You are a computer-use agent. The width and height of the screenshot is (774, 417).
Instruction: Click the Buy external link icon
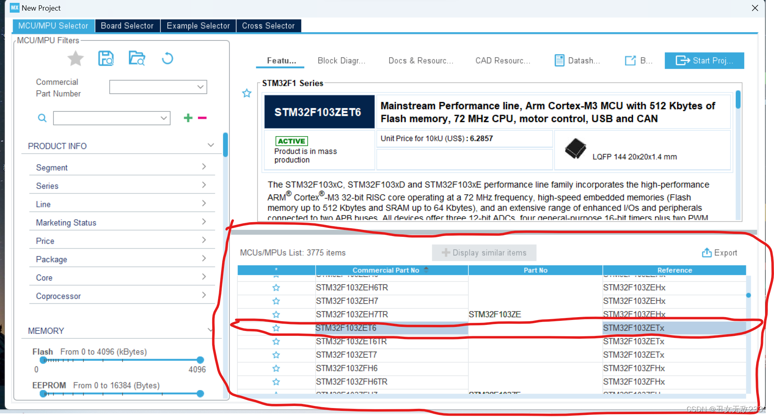click(x=630, y=61)
